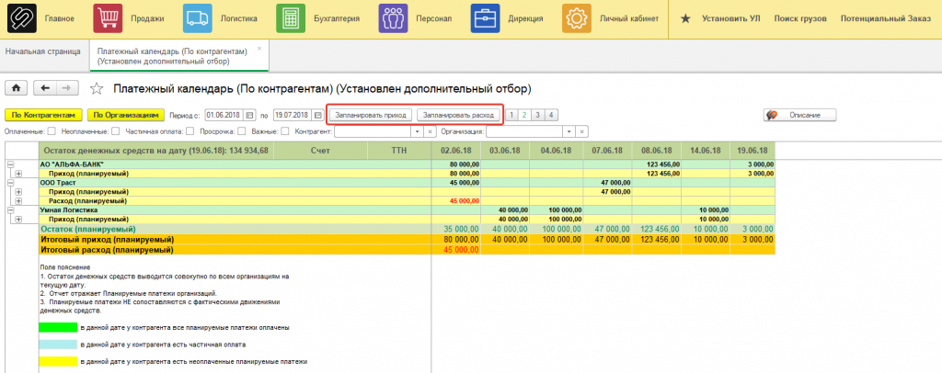Expand Приход (планируемый) under ООО Траст

click(x=18, y=192)
